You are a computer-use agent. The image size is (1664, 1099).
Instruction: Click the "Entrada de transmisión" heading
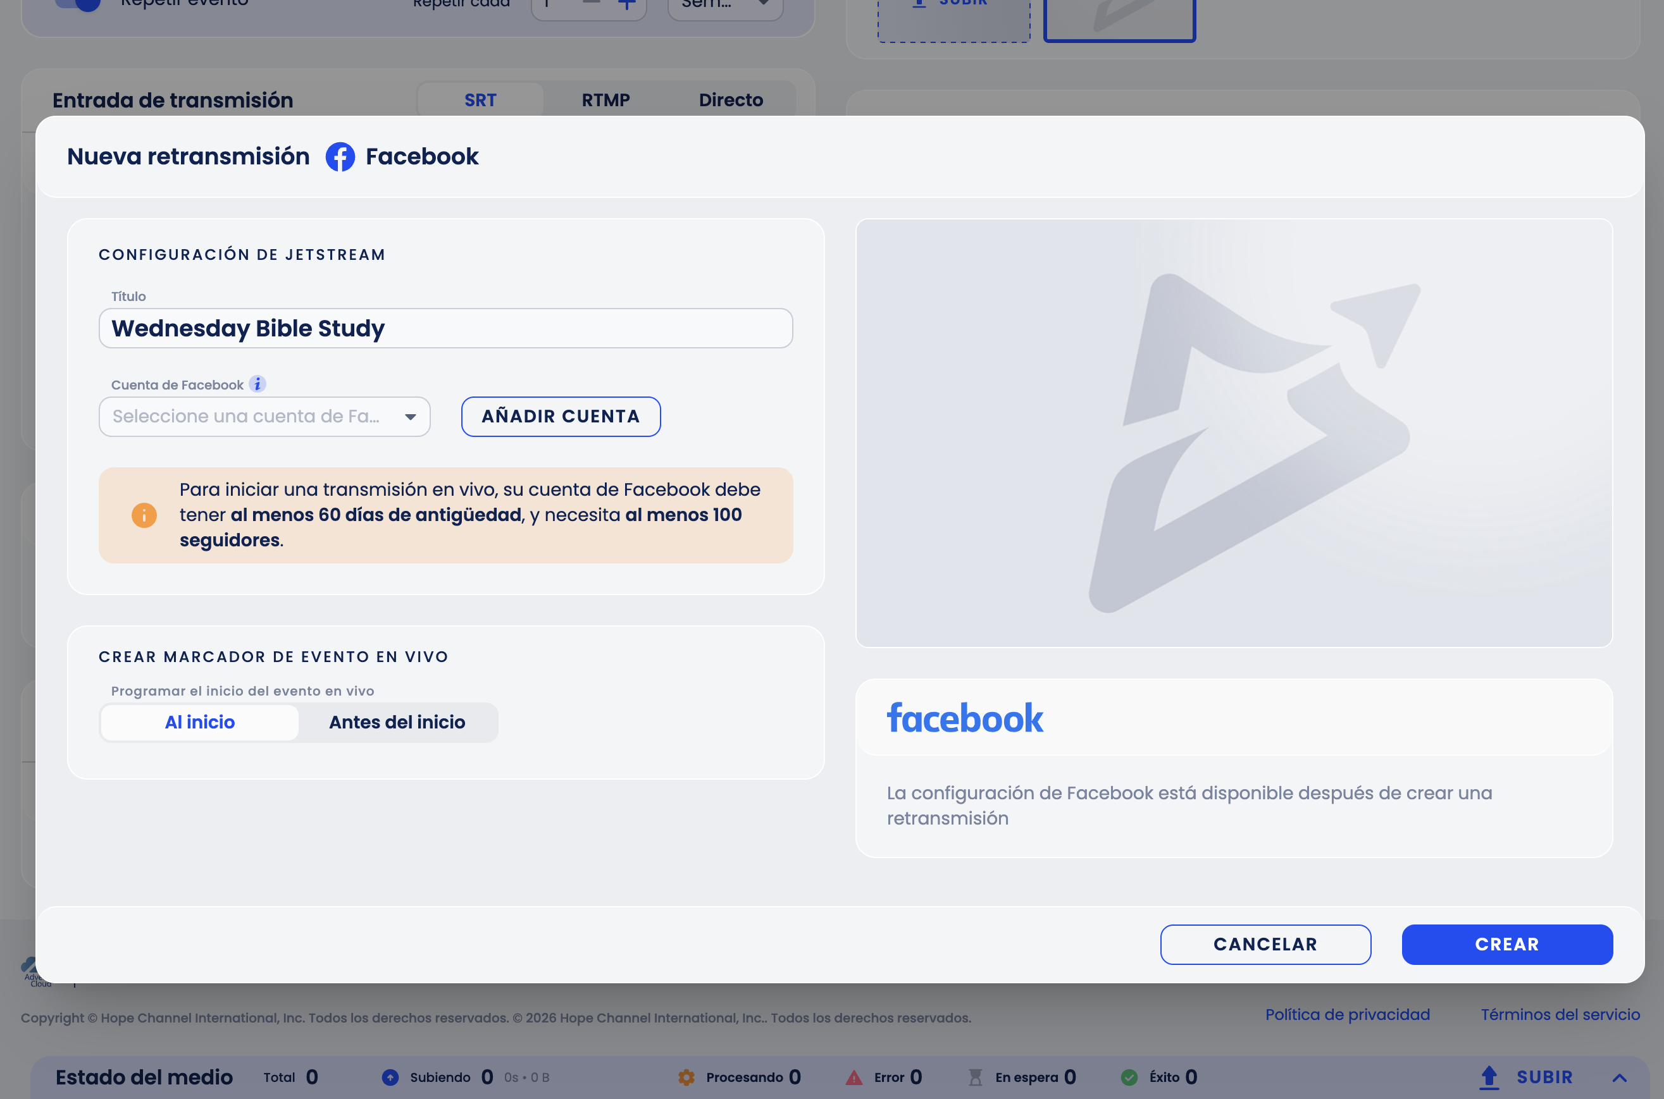coord(173,101)
